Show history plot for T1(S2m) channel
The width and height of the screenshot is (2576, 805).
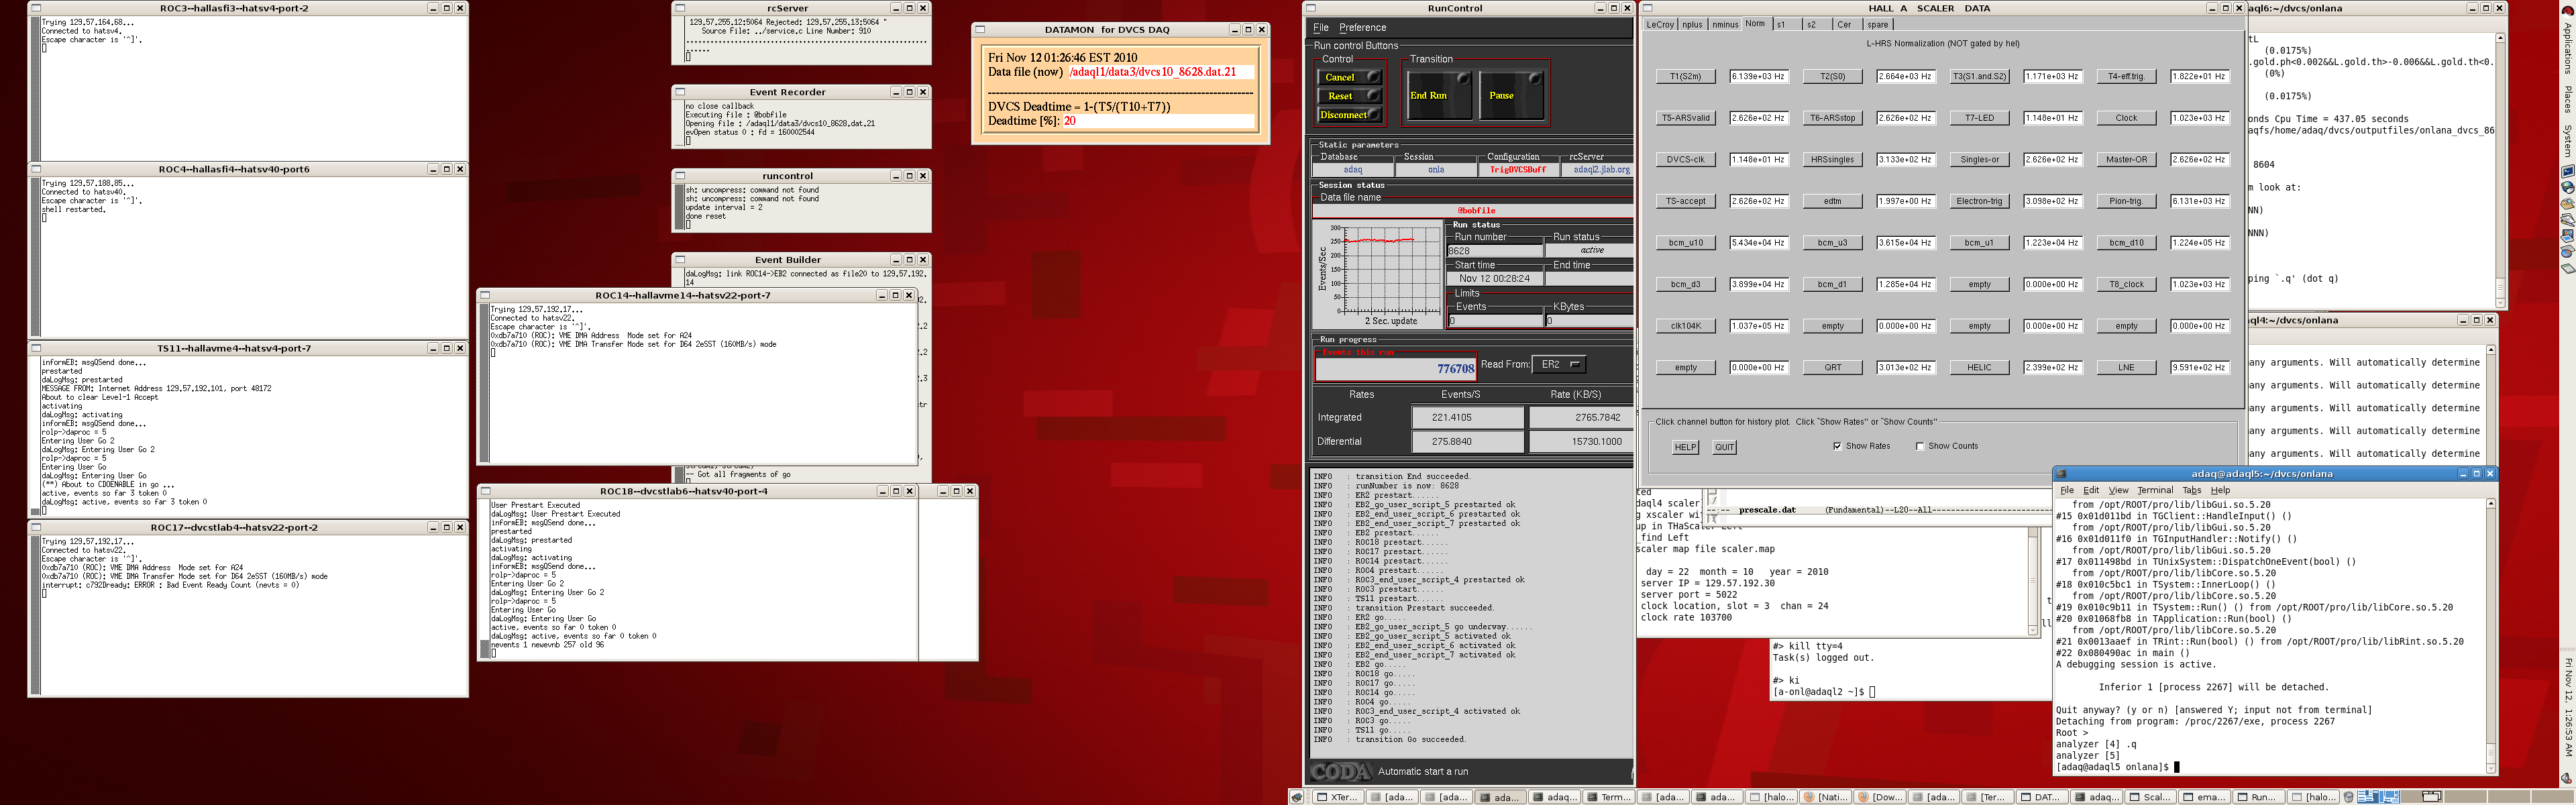(1686, 76)
